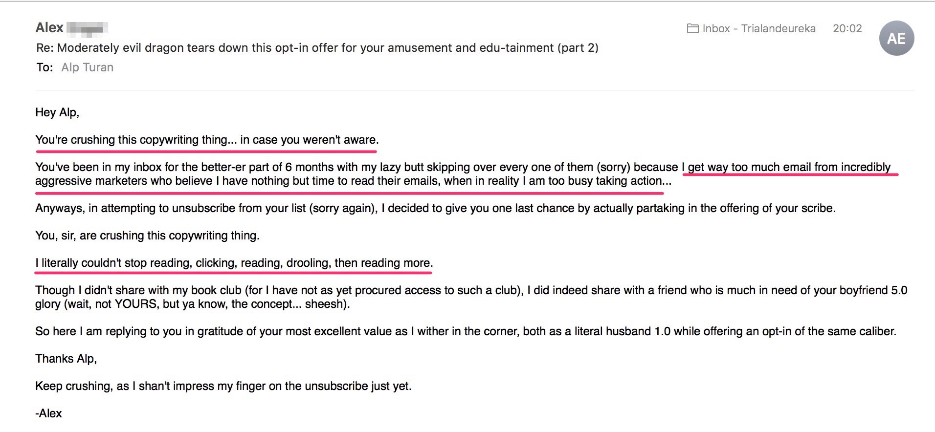Select the Re: Moderately evil dragon subject line
This screenshot has width=935, height=432.
[x=317, y=48]
